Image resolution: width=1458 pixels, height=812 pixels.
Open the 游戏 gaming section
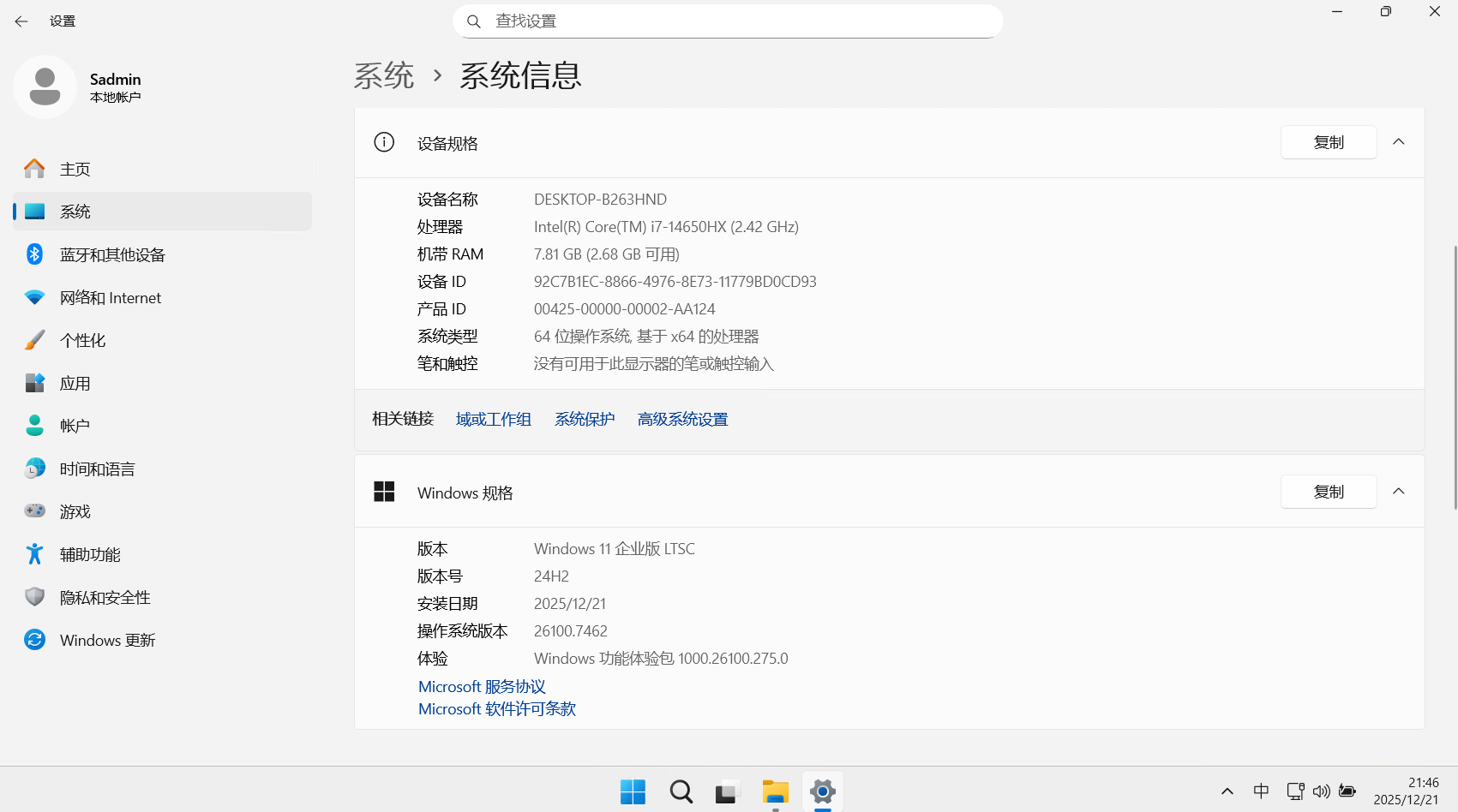pyautogui.click(x=75, y=511)
